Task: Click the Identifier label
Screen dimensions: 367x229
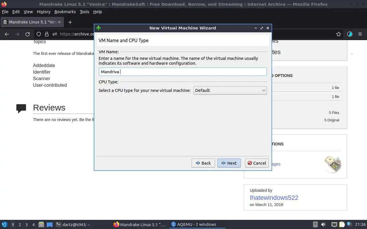Action: click(42, 72)
